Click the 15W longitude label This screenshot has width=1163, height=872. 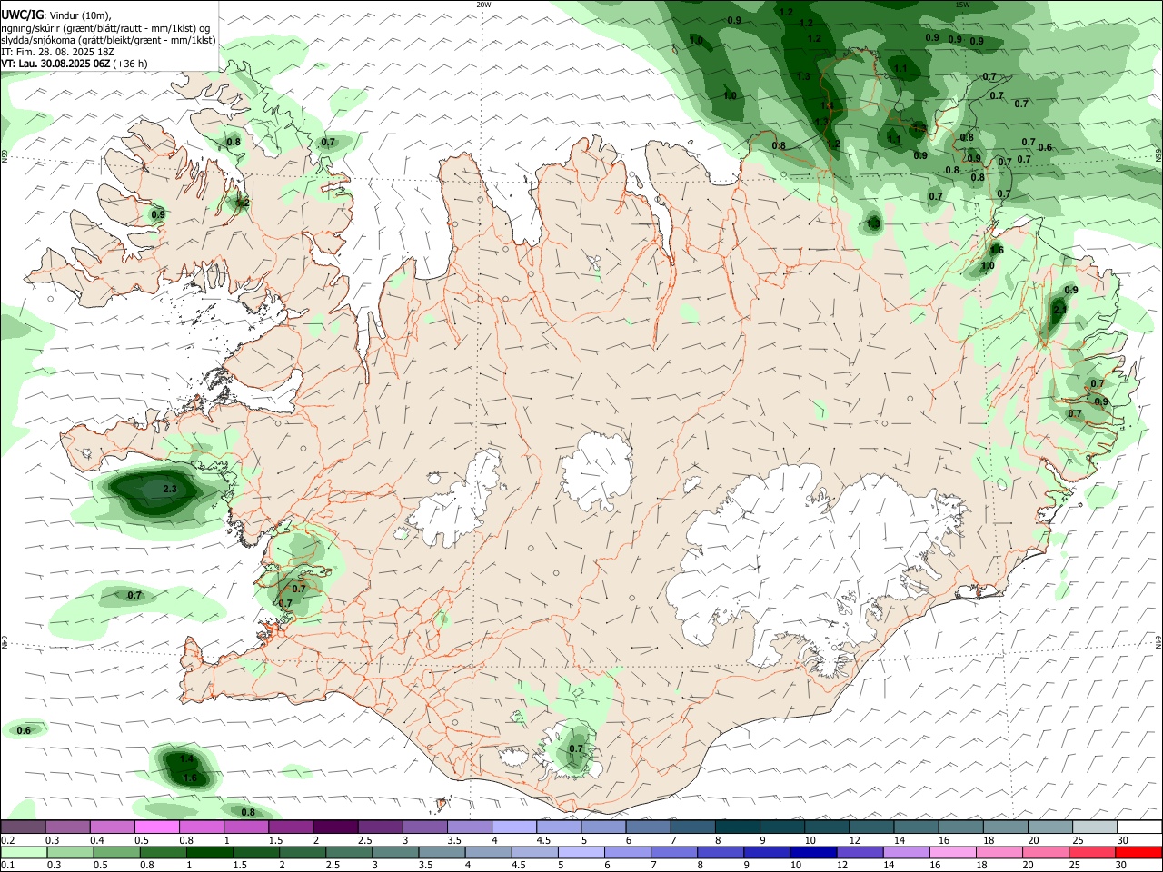pyautogui.click(x=962, y=5)
